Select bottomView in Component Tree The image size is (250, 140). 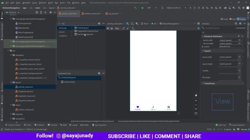click(x=70, y=82)
